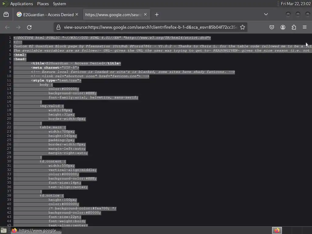
Task: Focus the view-source URL address bar
Action: 150,27
